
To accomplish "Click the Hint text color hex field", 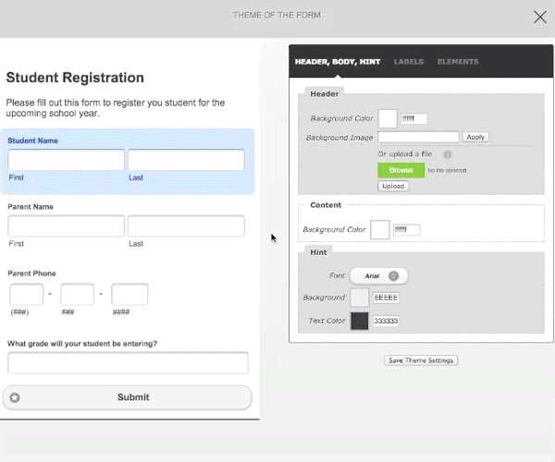I will coord(386,321).
